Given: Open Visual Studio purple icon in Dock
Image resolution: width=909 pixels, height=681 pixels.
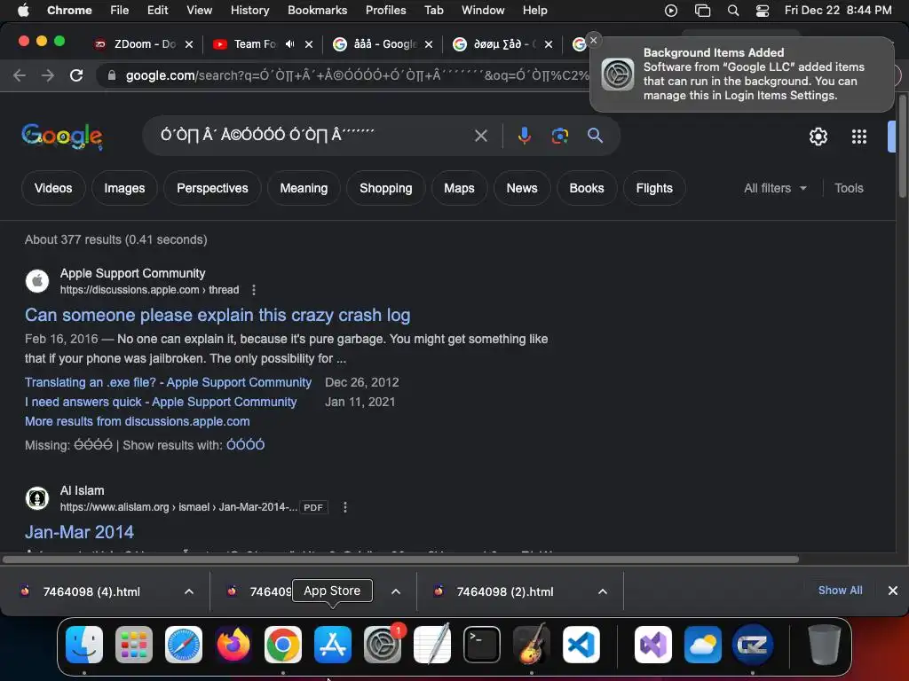Looking at the screenshot, I should point(653,645).
